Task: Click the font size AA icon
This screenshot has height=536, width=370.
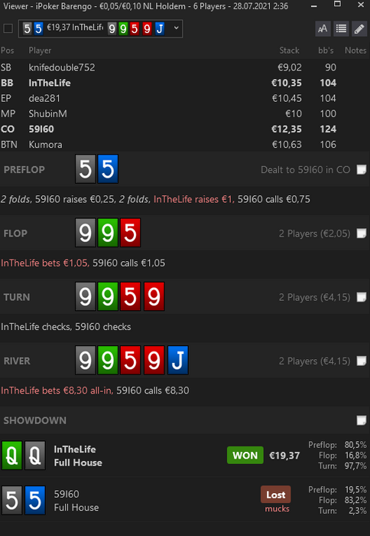Action: pos(323,29)
